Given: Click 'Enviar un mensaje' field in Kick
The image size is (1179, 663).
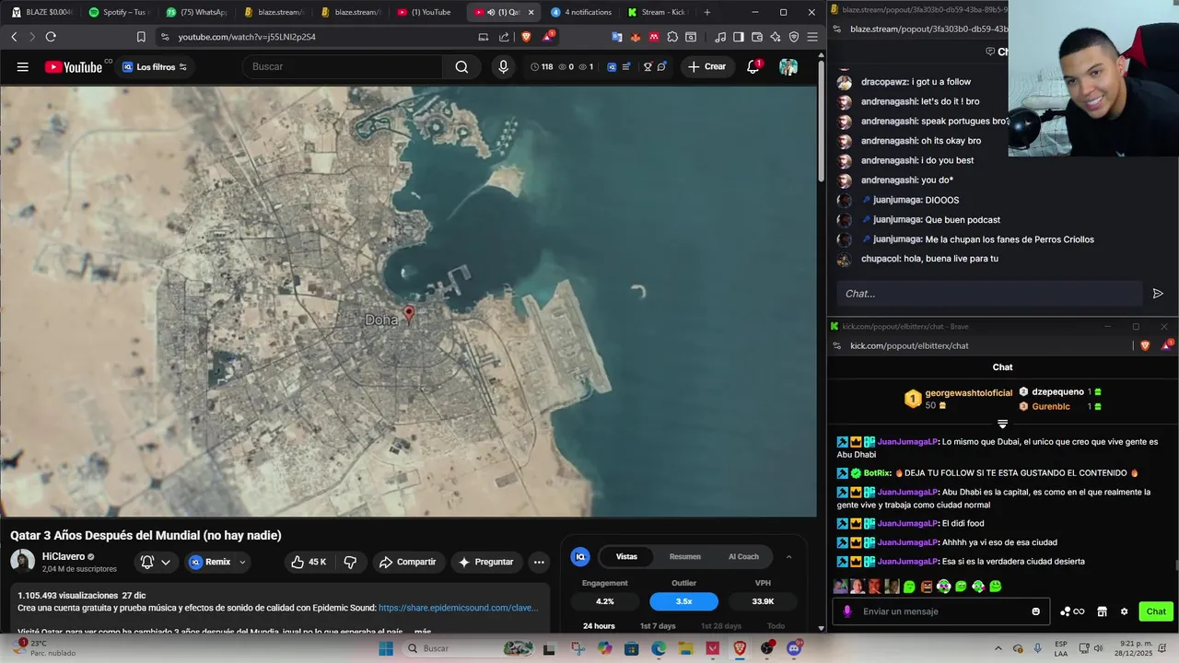Looking at the screenshot, I should tap(940, 611).
